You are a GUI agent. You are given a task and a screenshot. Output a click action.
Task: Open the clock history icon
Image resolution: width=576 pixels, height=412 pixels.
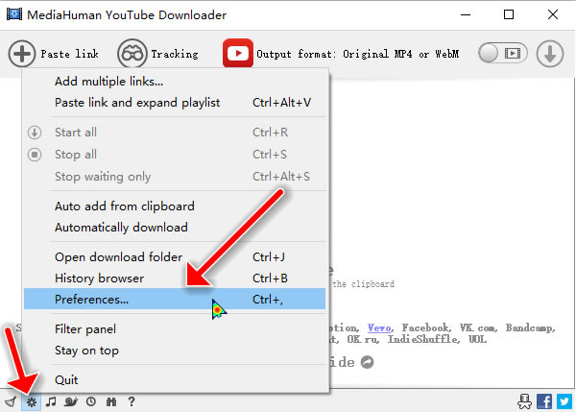(91, 401)
